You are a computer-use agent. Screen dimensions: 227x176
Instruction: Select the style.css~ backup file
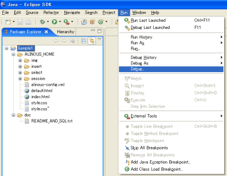pyautogui.click(x=40, y=109)
